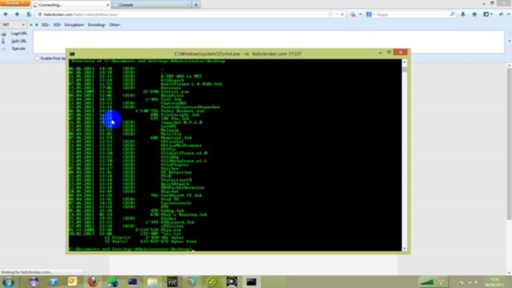
Task: Click the cmd scrollbar down arrow
Action: [x=404, y=249]
